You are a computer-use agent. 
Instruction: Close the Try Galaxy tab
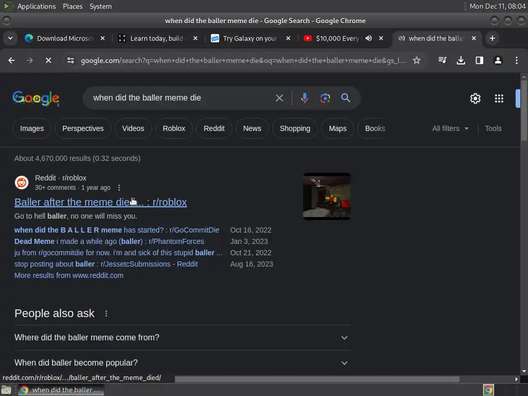pyautogui.click(x=288, y=38)
